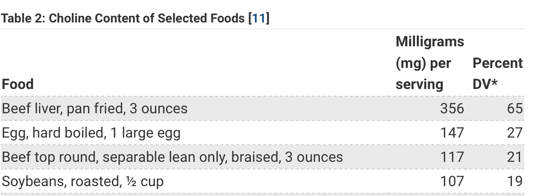Select the Egg, hard boiled row label
The width and height of the screenshot is (535, 196).
91,133
